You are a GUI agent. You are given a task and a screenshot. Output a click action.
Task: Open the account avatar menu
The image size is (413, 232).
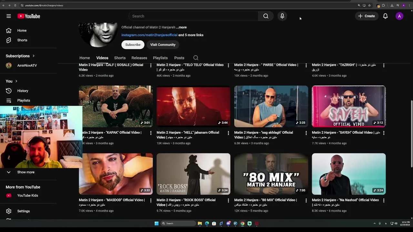(399, 16)
